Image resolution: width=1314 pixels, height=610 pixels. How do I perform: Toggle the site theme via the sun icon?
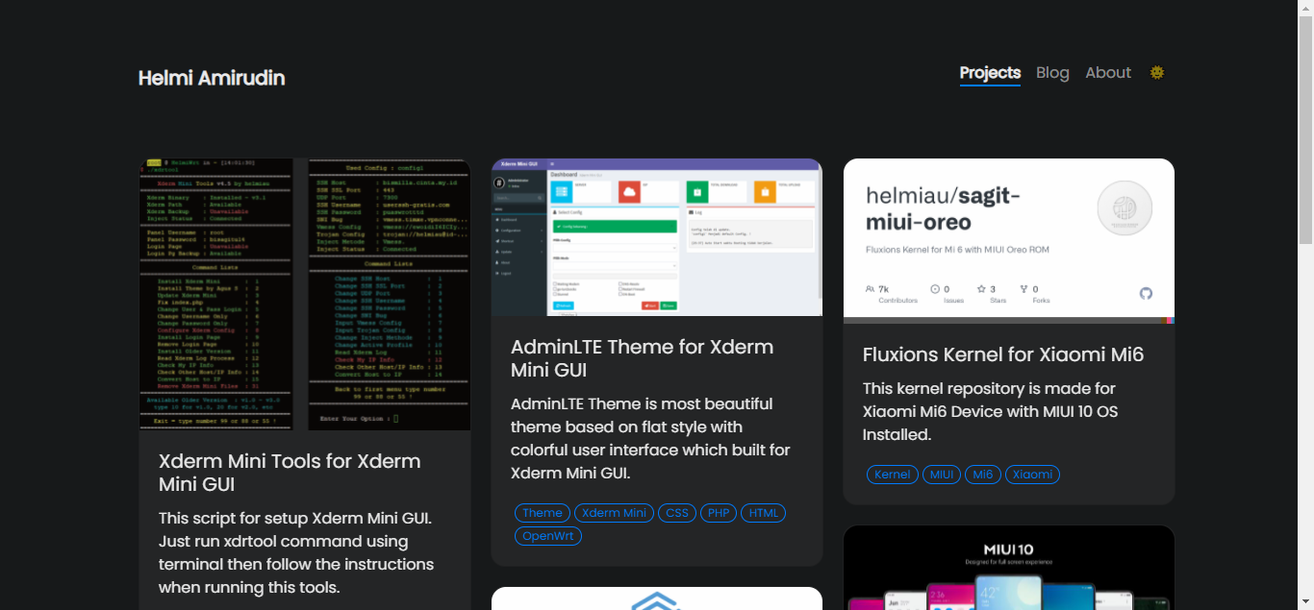(x=1156, y=72)
